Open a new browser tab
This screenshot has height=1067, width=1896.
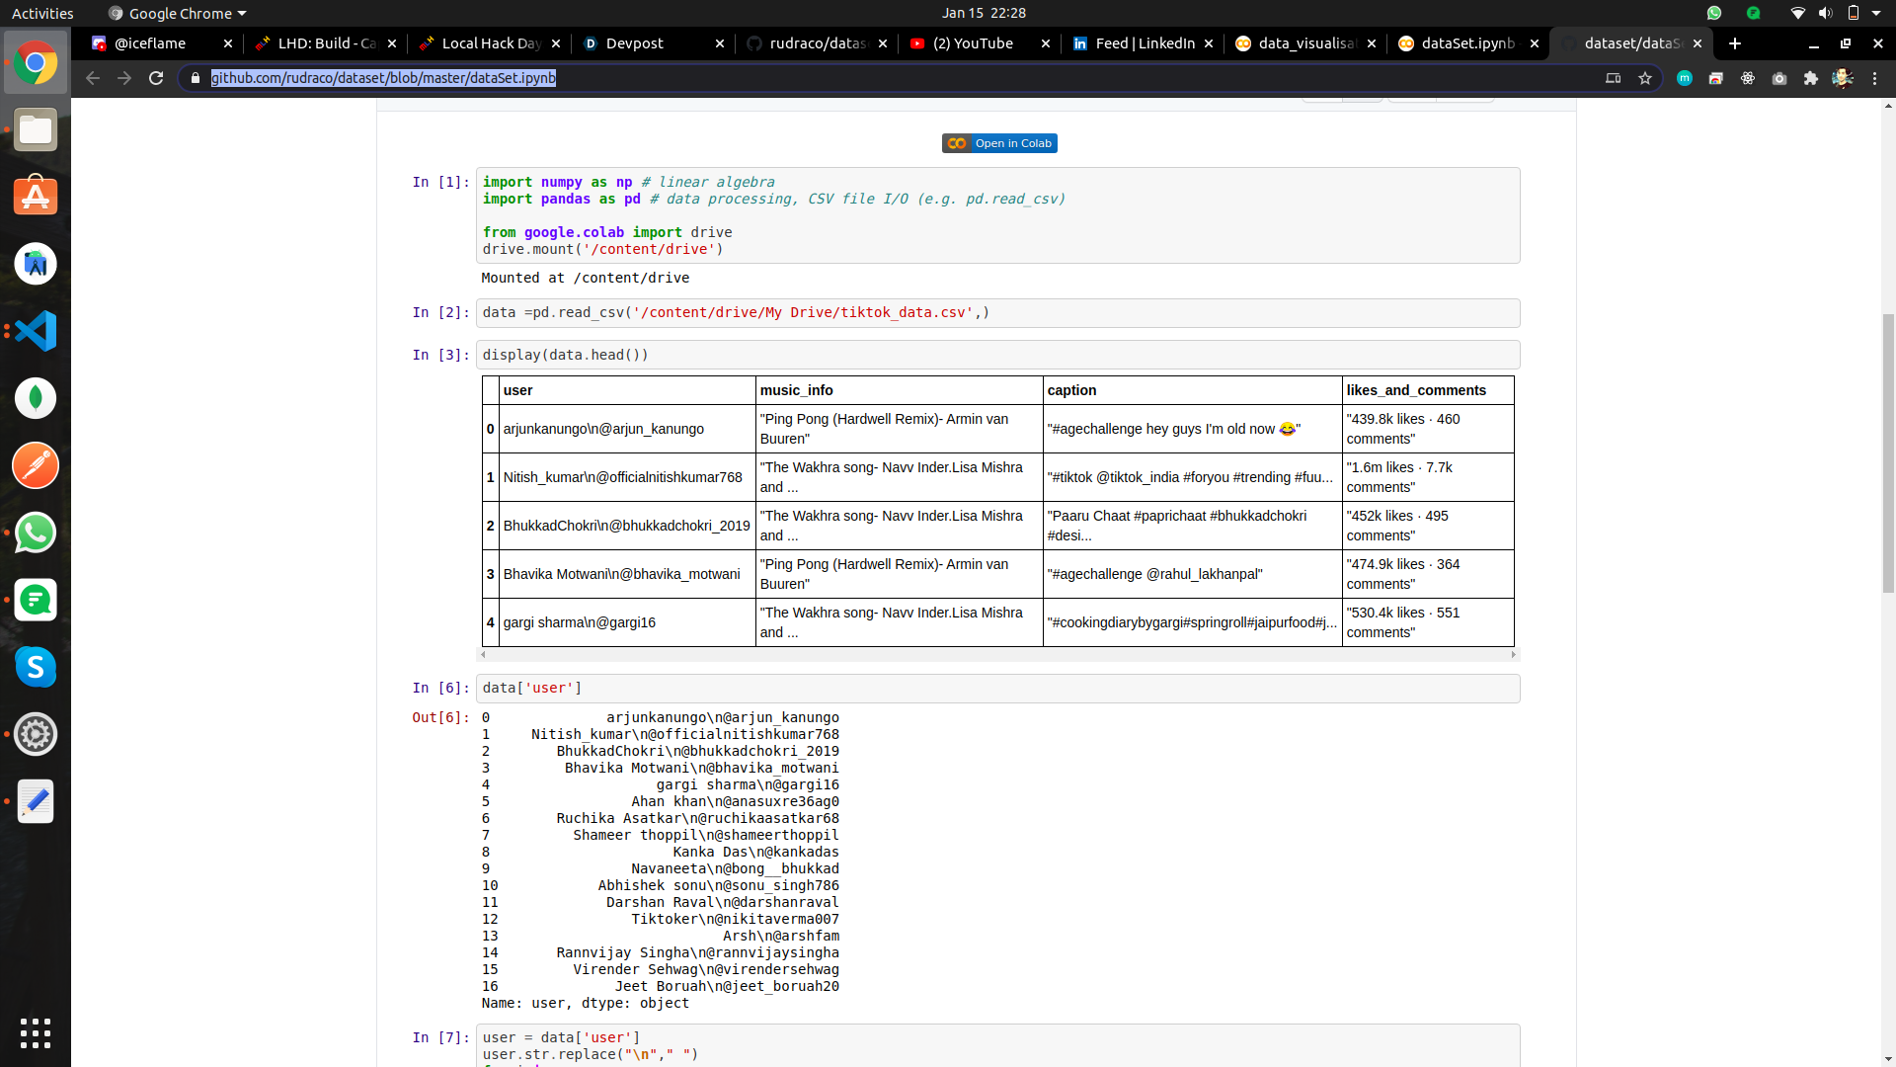click(x=1735, y=43)
